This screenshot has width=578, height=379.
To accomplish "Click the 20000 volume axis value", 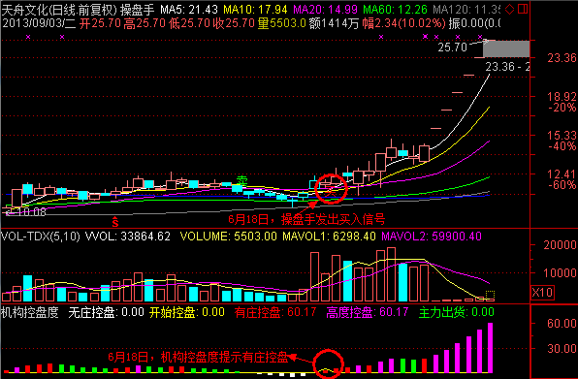I will click(x=560, y=245).
